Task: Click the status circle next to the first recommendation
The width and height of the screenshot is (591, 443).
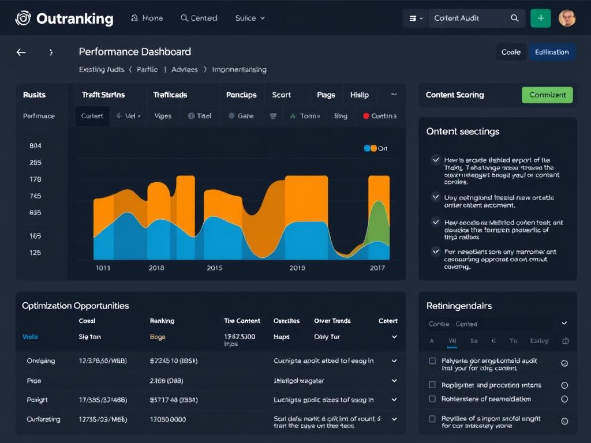Action: [564, 364]
